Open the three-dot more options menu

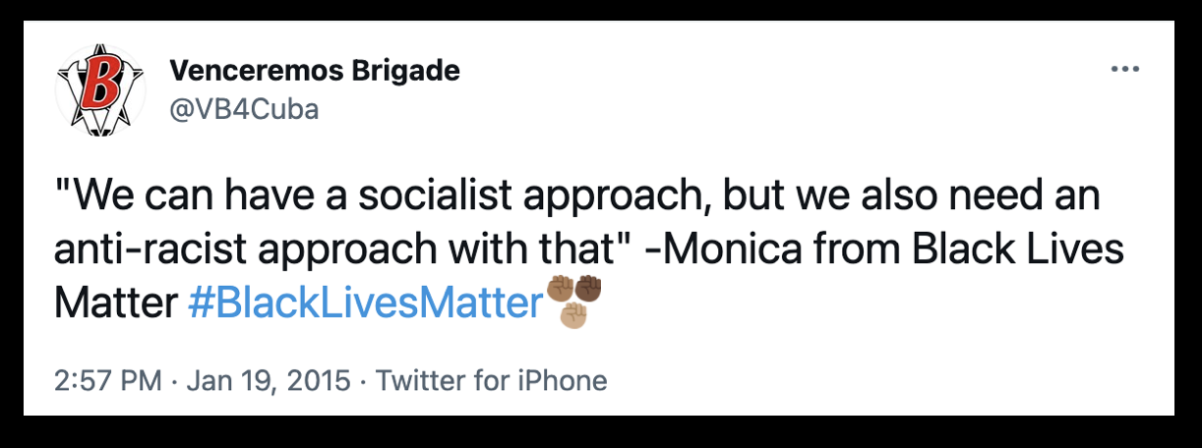[x=1124, y=71]
